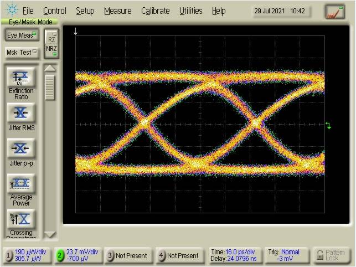This screenshot has width=356, height=267.
Task: Click the Agilent logo icon in menu bar
Action: (x=12, y=11)
